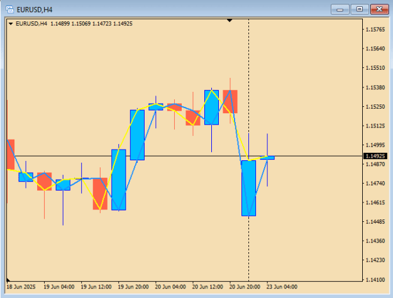
Task: Click the time label 20 Jun 04:00
Action: [170, 287]
